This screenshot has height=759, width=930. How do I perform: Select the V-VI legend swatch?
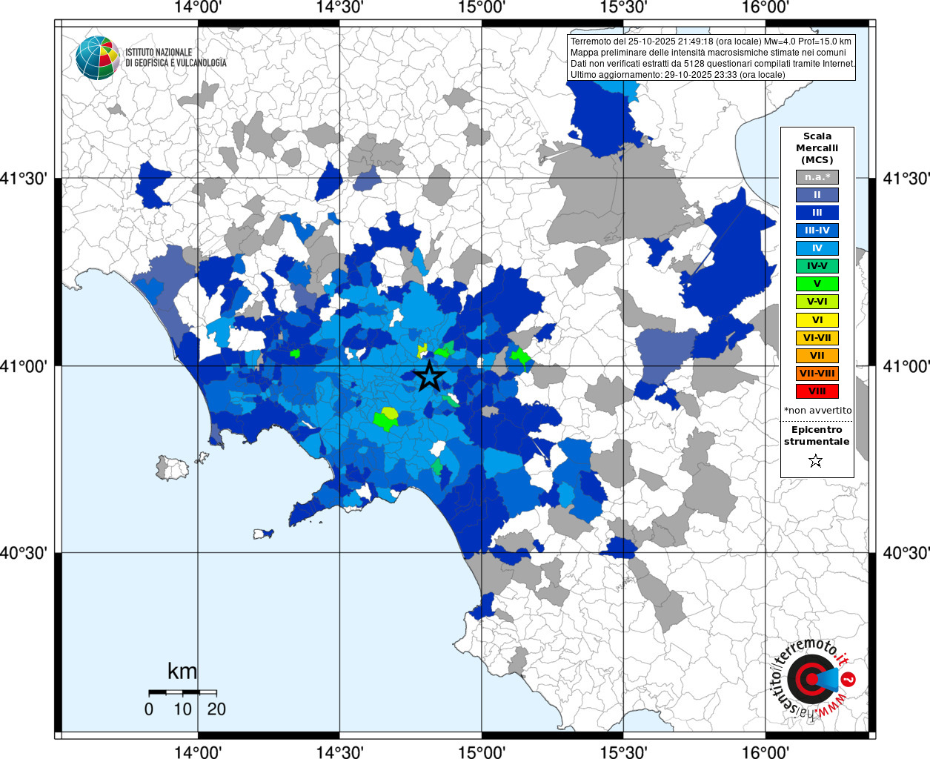tap(817, 302)
